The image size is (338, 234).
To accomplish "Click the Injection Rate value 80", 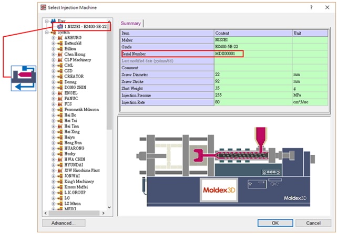I will (x=217, y=102).
